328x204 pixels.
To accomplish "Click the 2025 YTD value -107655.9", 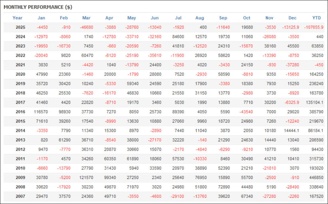I will 313,27.
